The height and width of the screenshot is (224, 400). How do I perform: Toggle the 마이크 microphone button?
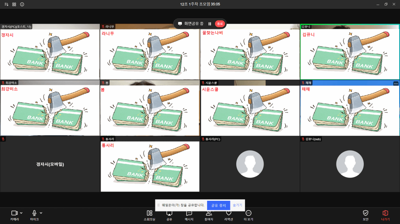point(34,215)
